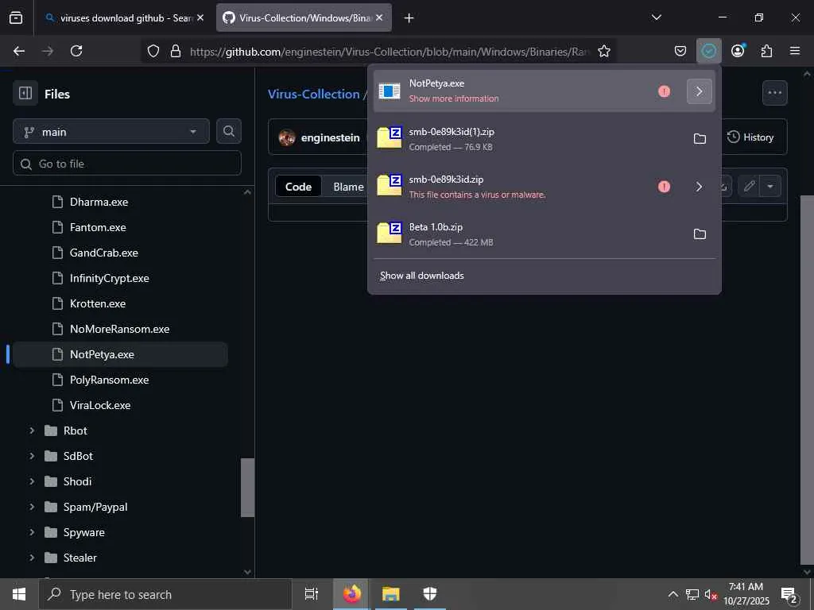List all tabs dropdown arrow

[657, 17]
